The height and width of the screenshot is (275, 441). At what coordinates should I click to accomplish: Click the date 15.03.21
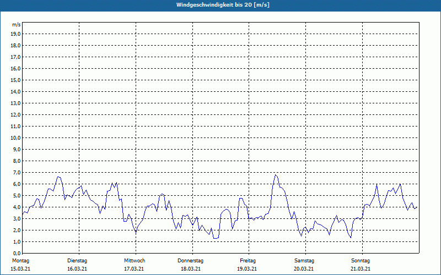pyautogui.click(x=20, y=269)
